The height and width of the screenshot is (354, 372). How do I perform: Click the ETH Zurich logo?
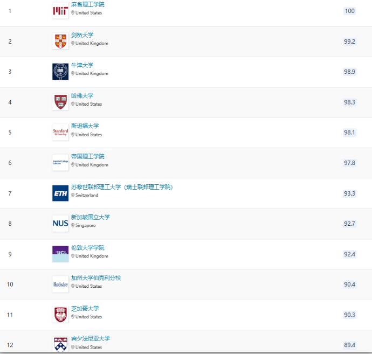(60, 193)
